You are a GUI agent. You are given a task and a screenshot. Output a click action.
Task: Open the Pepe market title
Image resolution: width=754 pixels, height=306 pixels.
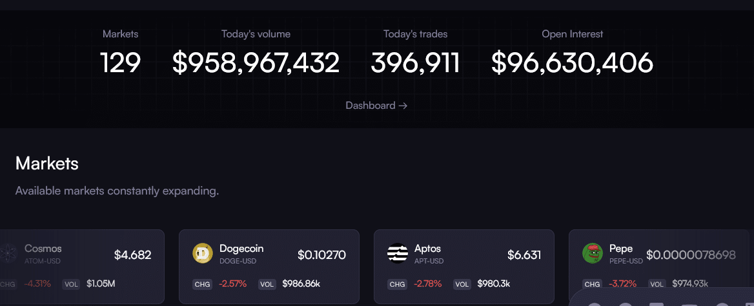(621, 249)
